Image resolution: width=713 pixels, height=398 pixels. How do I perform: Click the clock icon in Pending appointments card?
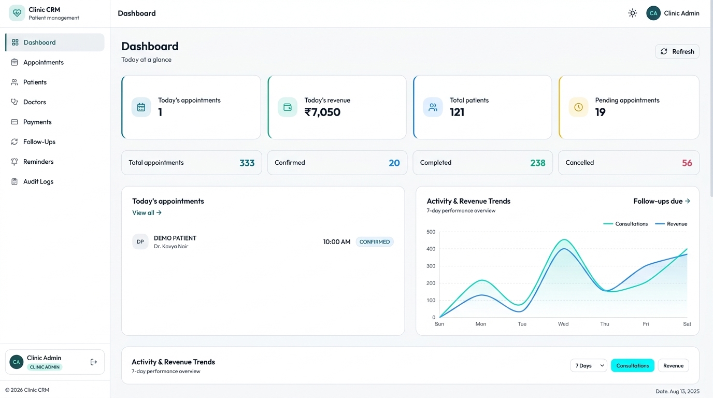coord(579,107)
